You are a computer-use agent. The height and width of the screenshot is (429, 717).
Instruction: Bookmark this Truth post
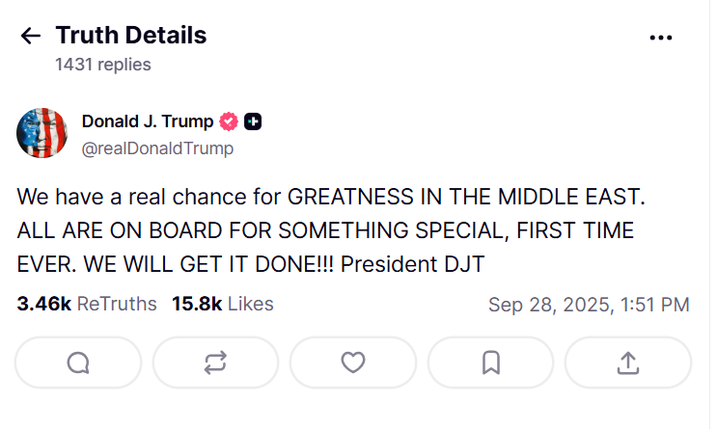click(x=490, y=362)
